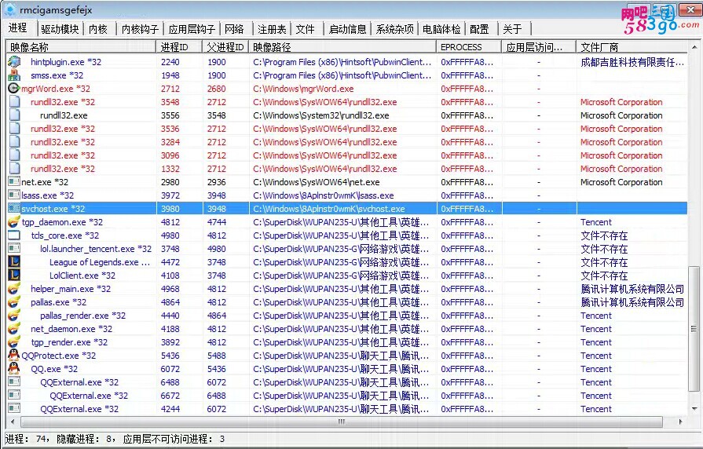Viewport: 703px width, 449px height.
Task: Click the horizontal scrollbar right arrow
Action: pyautogui.click(x=680, y=422)
